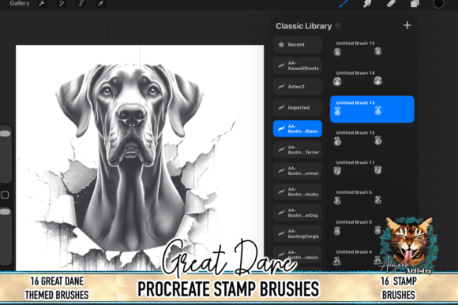
Task: Choose Untitled Brush 13
Action: [x=372, y=109]
